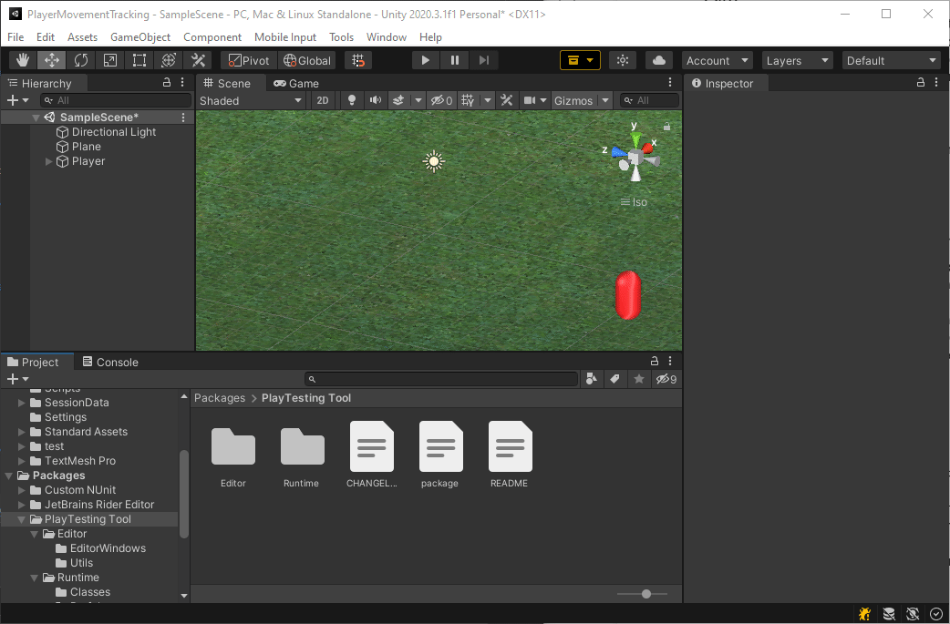Select the EditorWindows folder
The height and width of the screenshot is (624, 950).
(x=108, y=548)
